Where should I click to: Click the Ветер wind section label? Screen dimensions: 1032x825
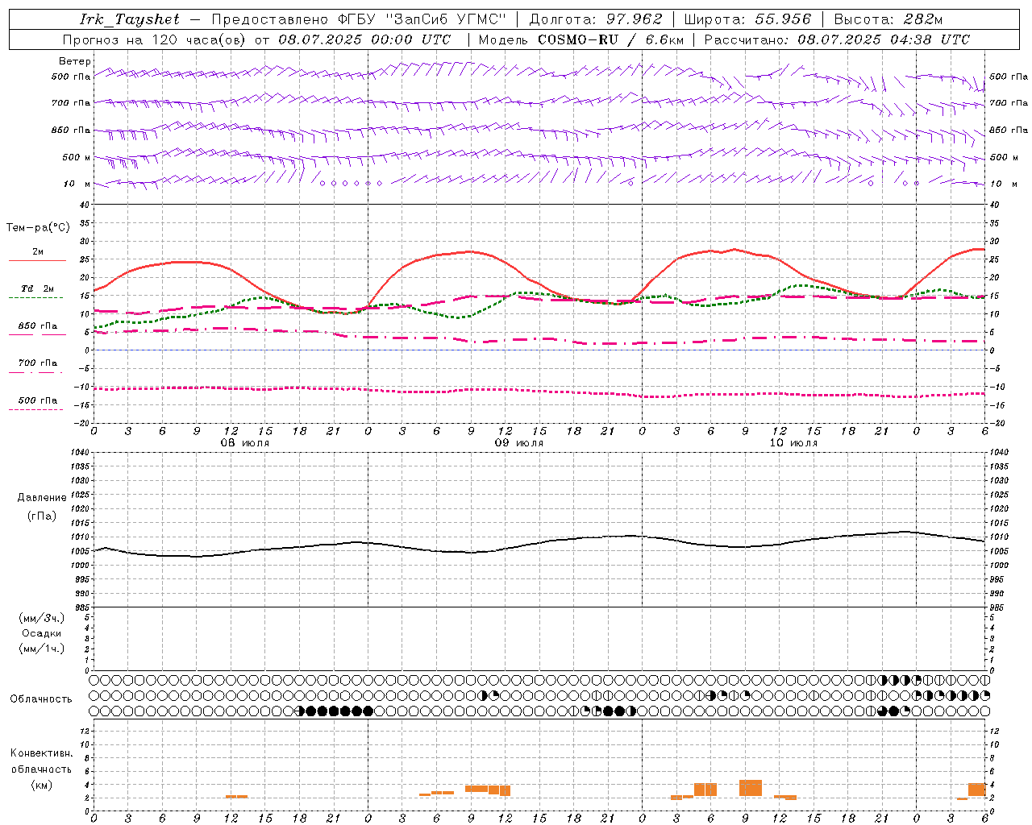point(75,61)
